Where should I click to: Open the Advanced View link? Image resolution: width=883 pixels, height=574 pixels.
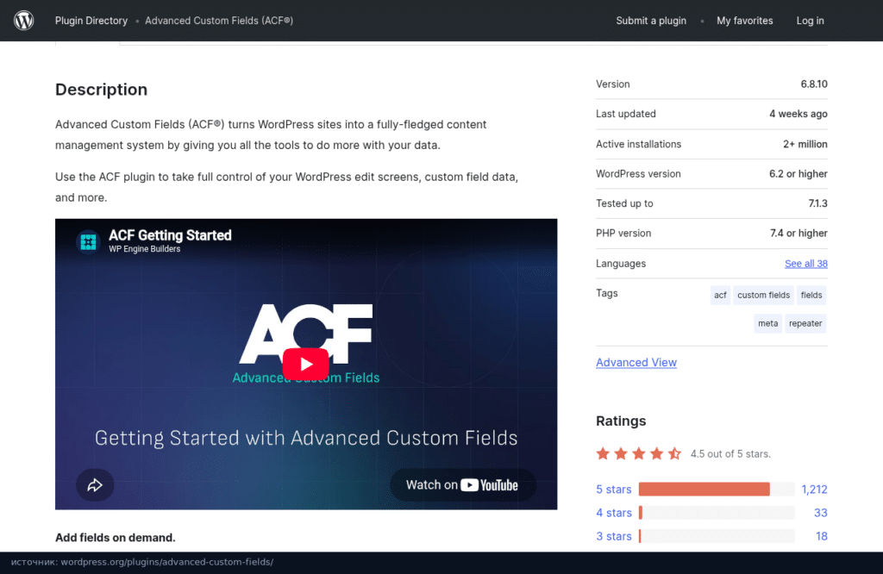point(636,362)
